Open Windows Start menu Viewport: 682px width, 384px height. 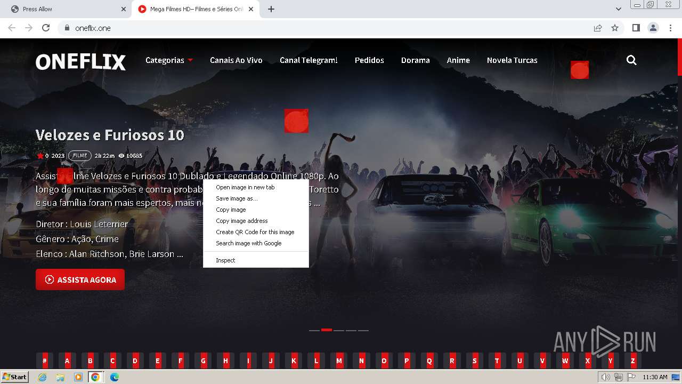point(14,377)
